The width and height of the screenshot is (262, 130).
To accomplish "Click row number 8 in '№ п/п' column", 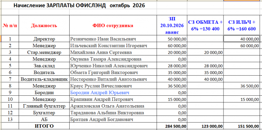I will [10, 86].
